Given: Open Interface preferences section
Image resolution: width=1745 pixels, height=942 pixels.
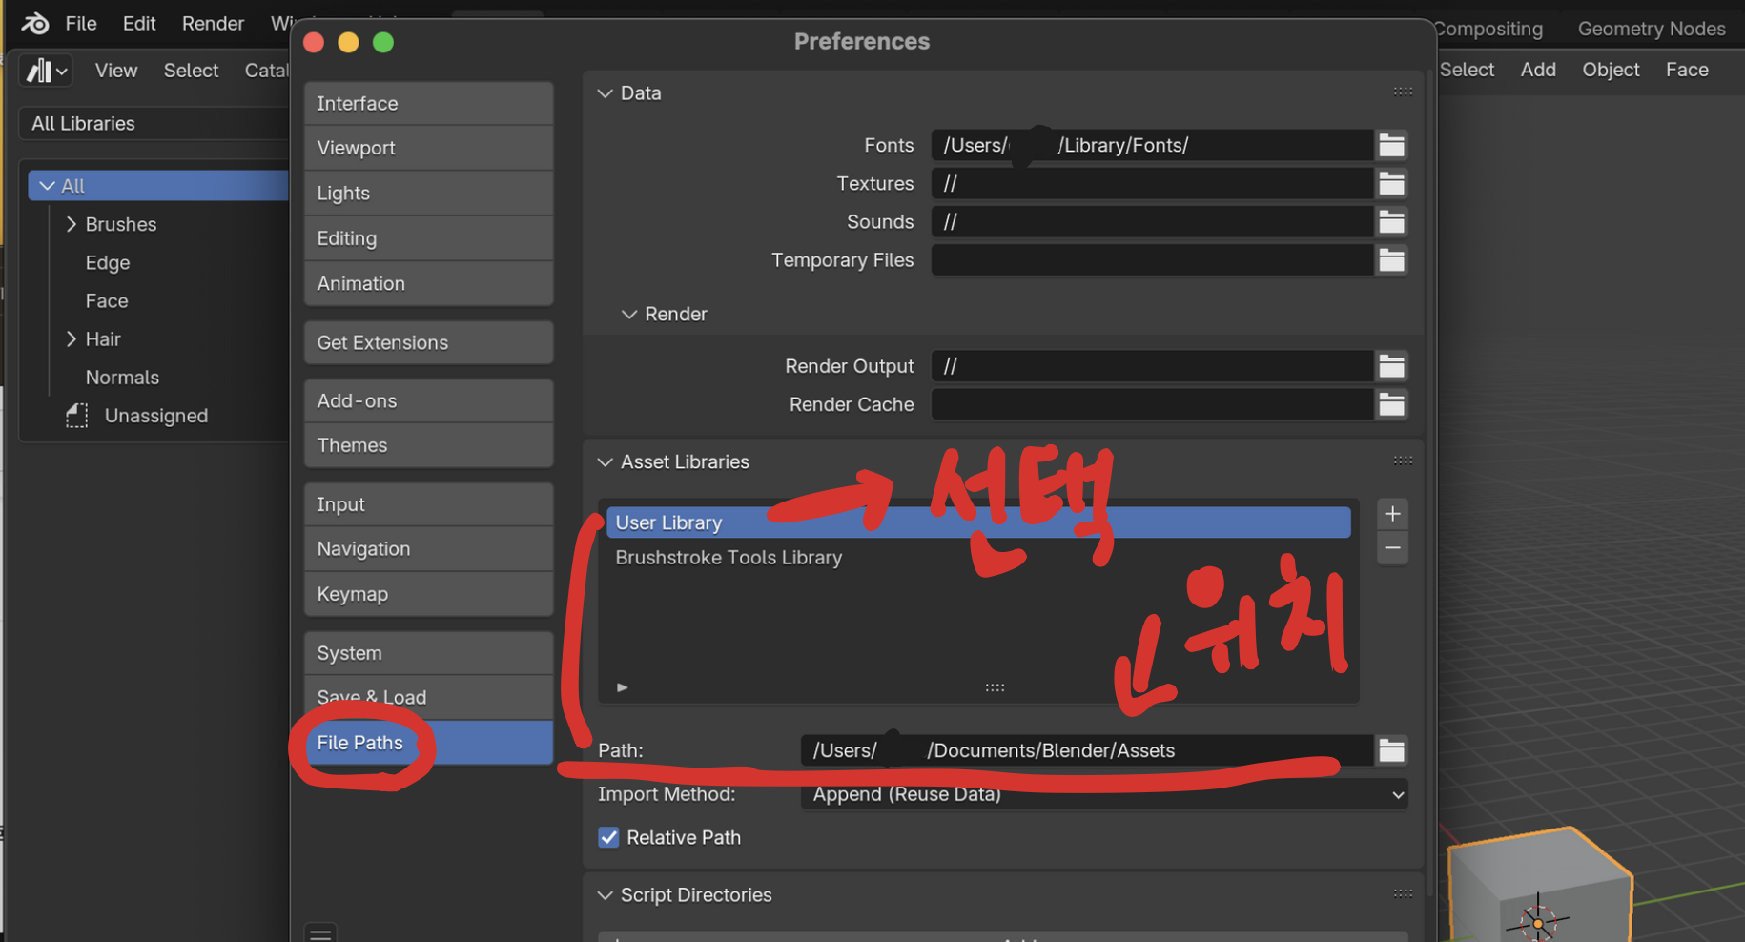Looking at the screenshot, I should point(428,103).
